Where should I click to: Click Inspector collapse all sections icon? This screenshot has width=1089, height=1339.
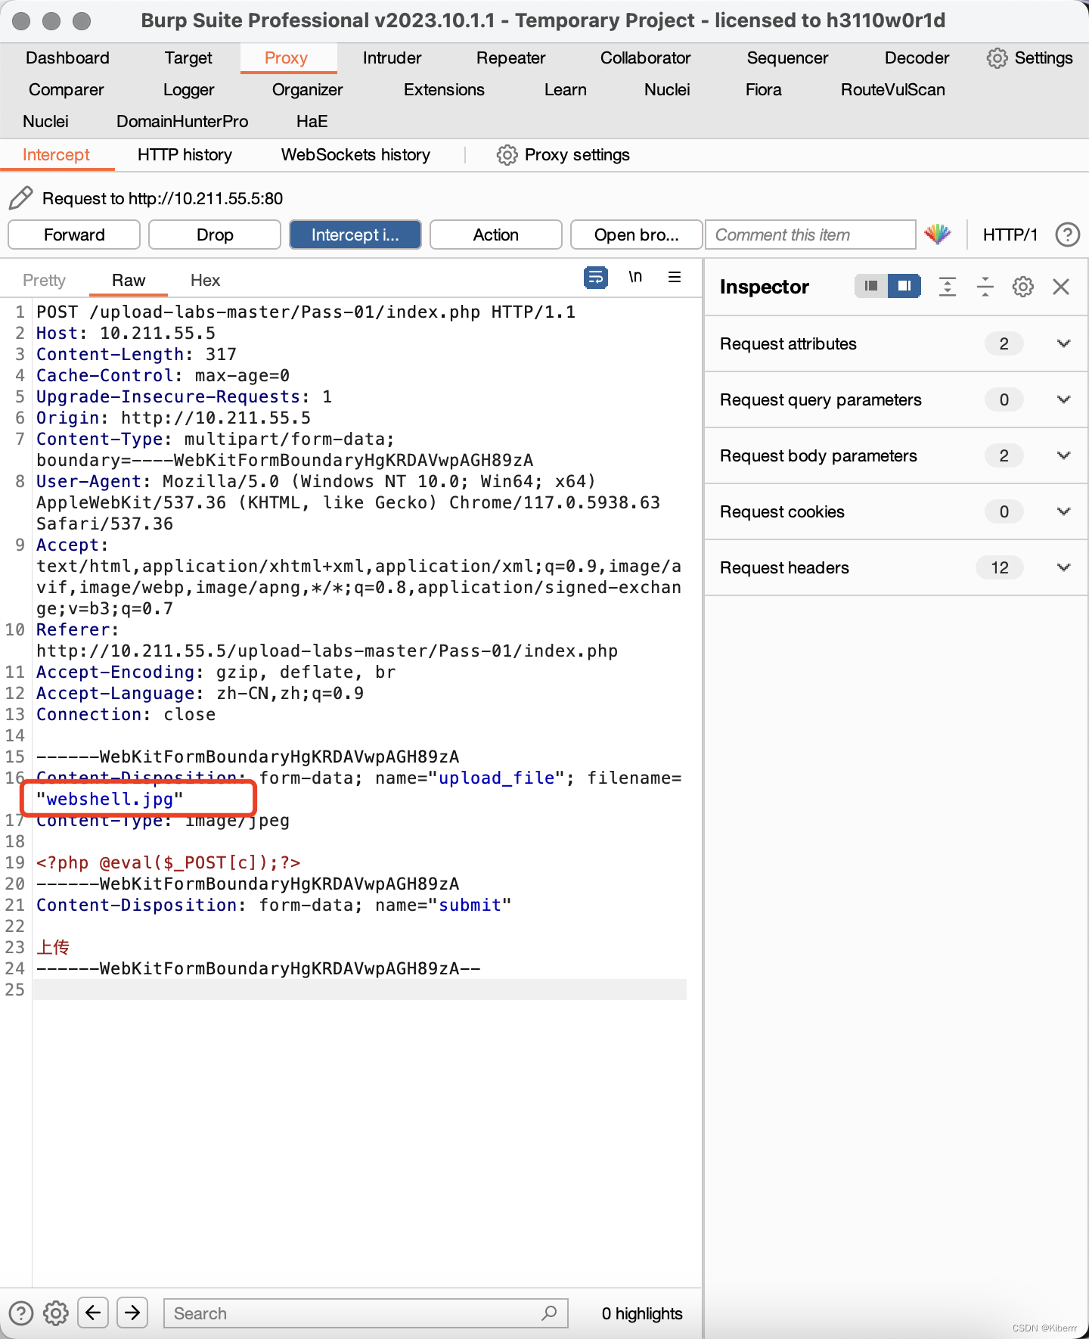[985, 287]
